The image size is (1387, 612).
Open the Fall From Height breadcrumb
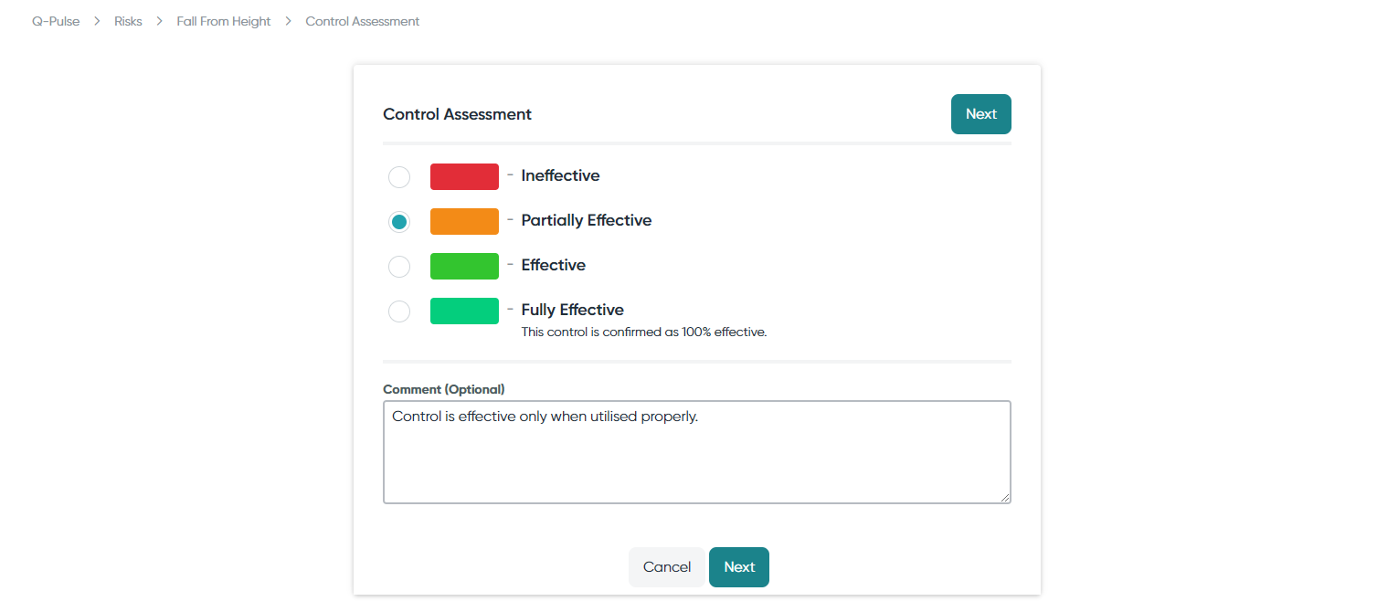pos(224,21)
